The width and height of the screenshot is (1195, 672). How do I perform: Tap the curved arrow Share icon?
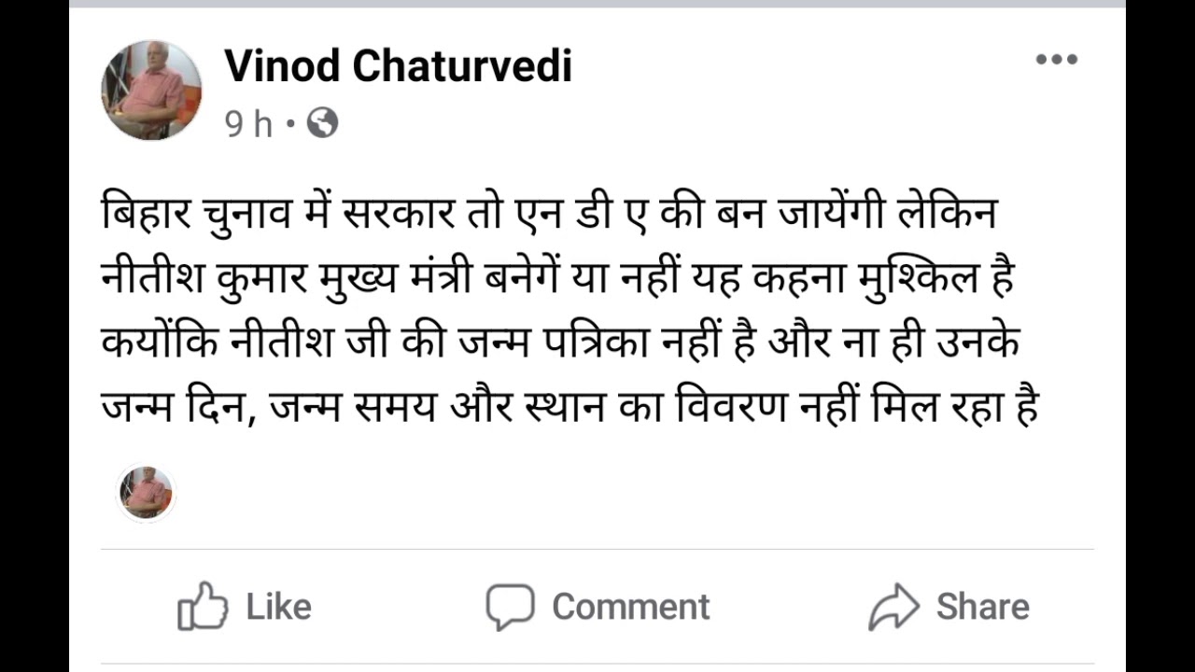tap(894, 607)
